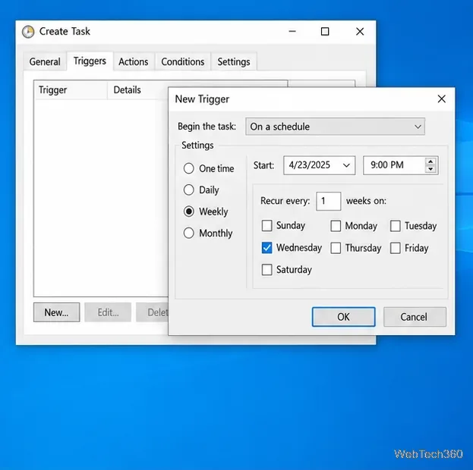Check the Tuesday checkbox
This screenshot has width=473, height=470.
pyautogui.click(x=396, y=226)
